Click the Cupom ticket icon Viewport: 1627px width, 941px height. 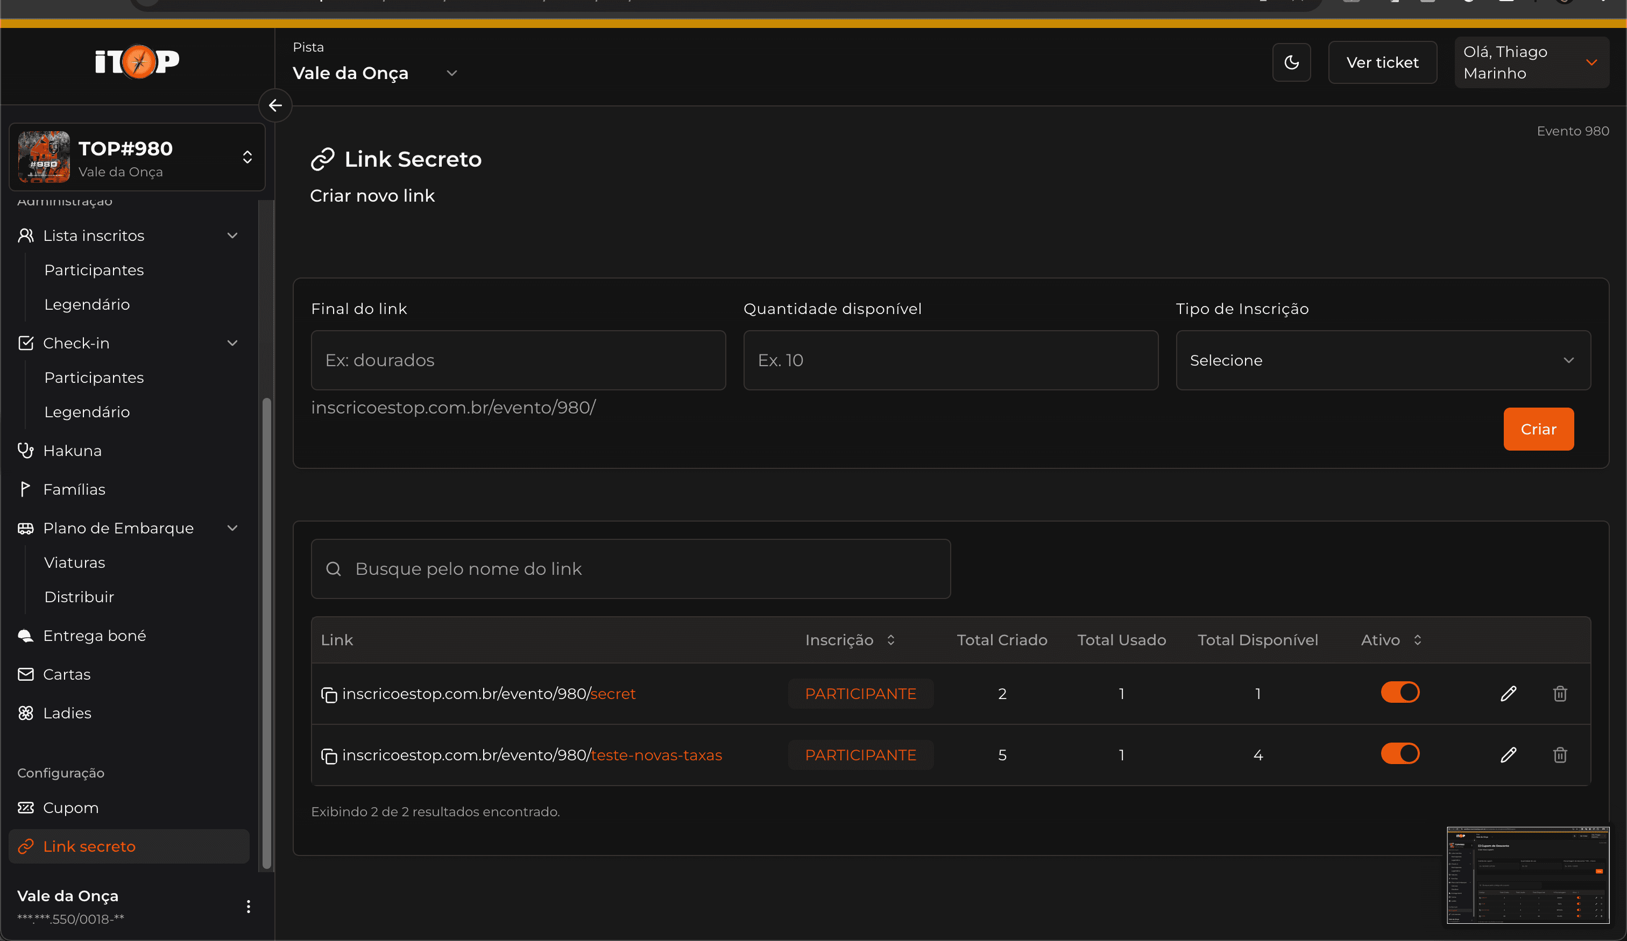tap(26, 808)
